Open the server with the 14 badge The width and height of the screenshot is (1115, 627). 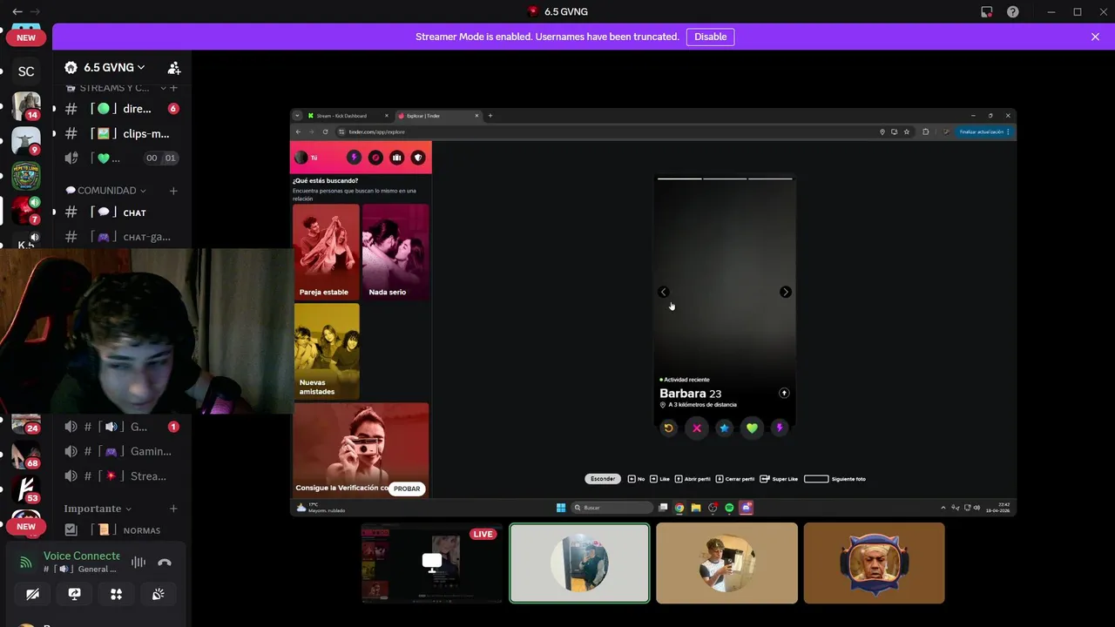(x=26, y=106)
